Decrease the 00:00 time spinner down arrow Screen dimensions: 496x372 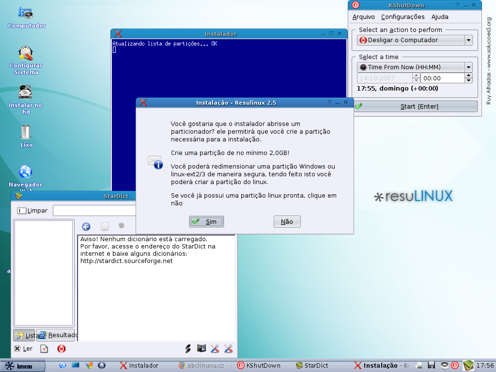pos(469,80)
